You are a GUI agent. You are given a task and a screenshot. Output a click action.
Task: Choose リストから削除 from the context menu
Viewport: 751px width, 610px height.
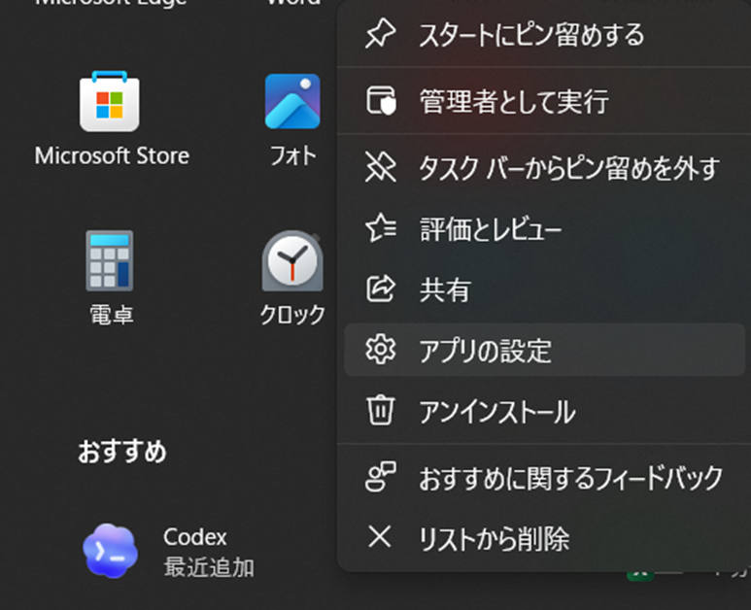tap(494, 538)
